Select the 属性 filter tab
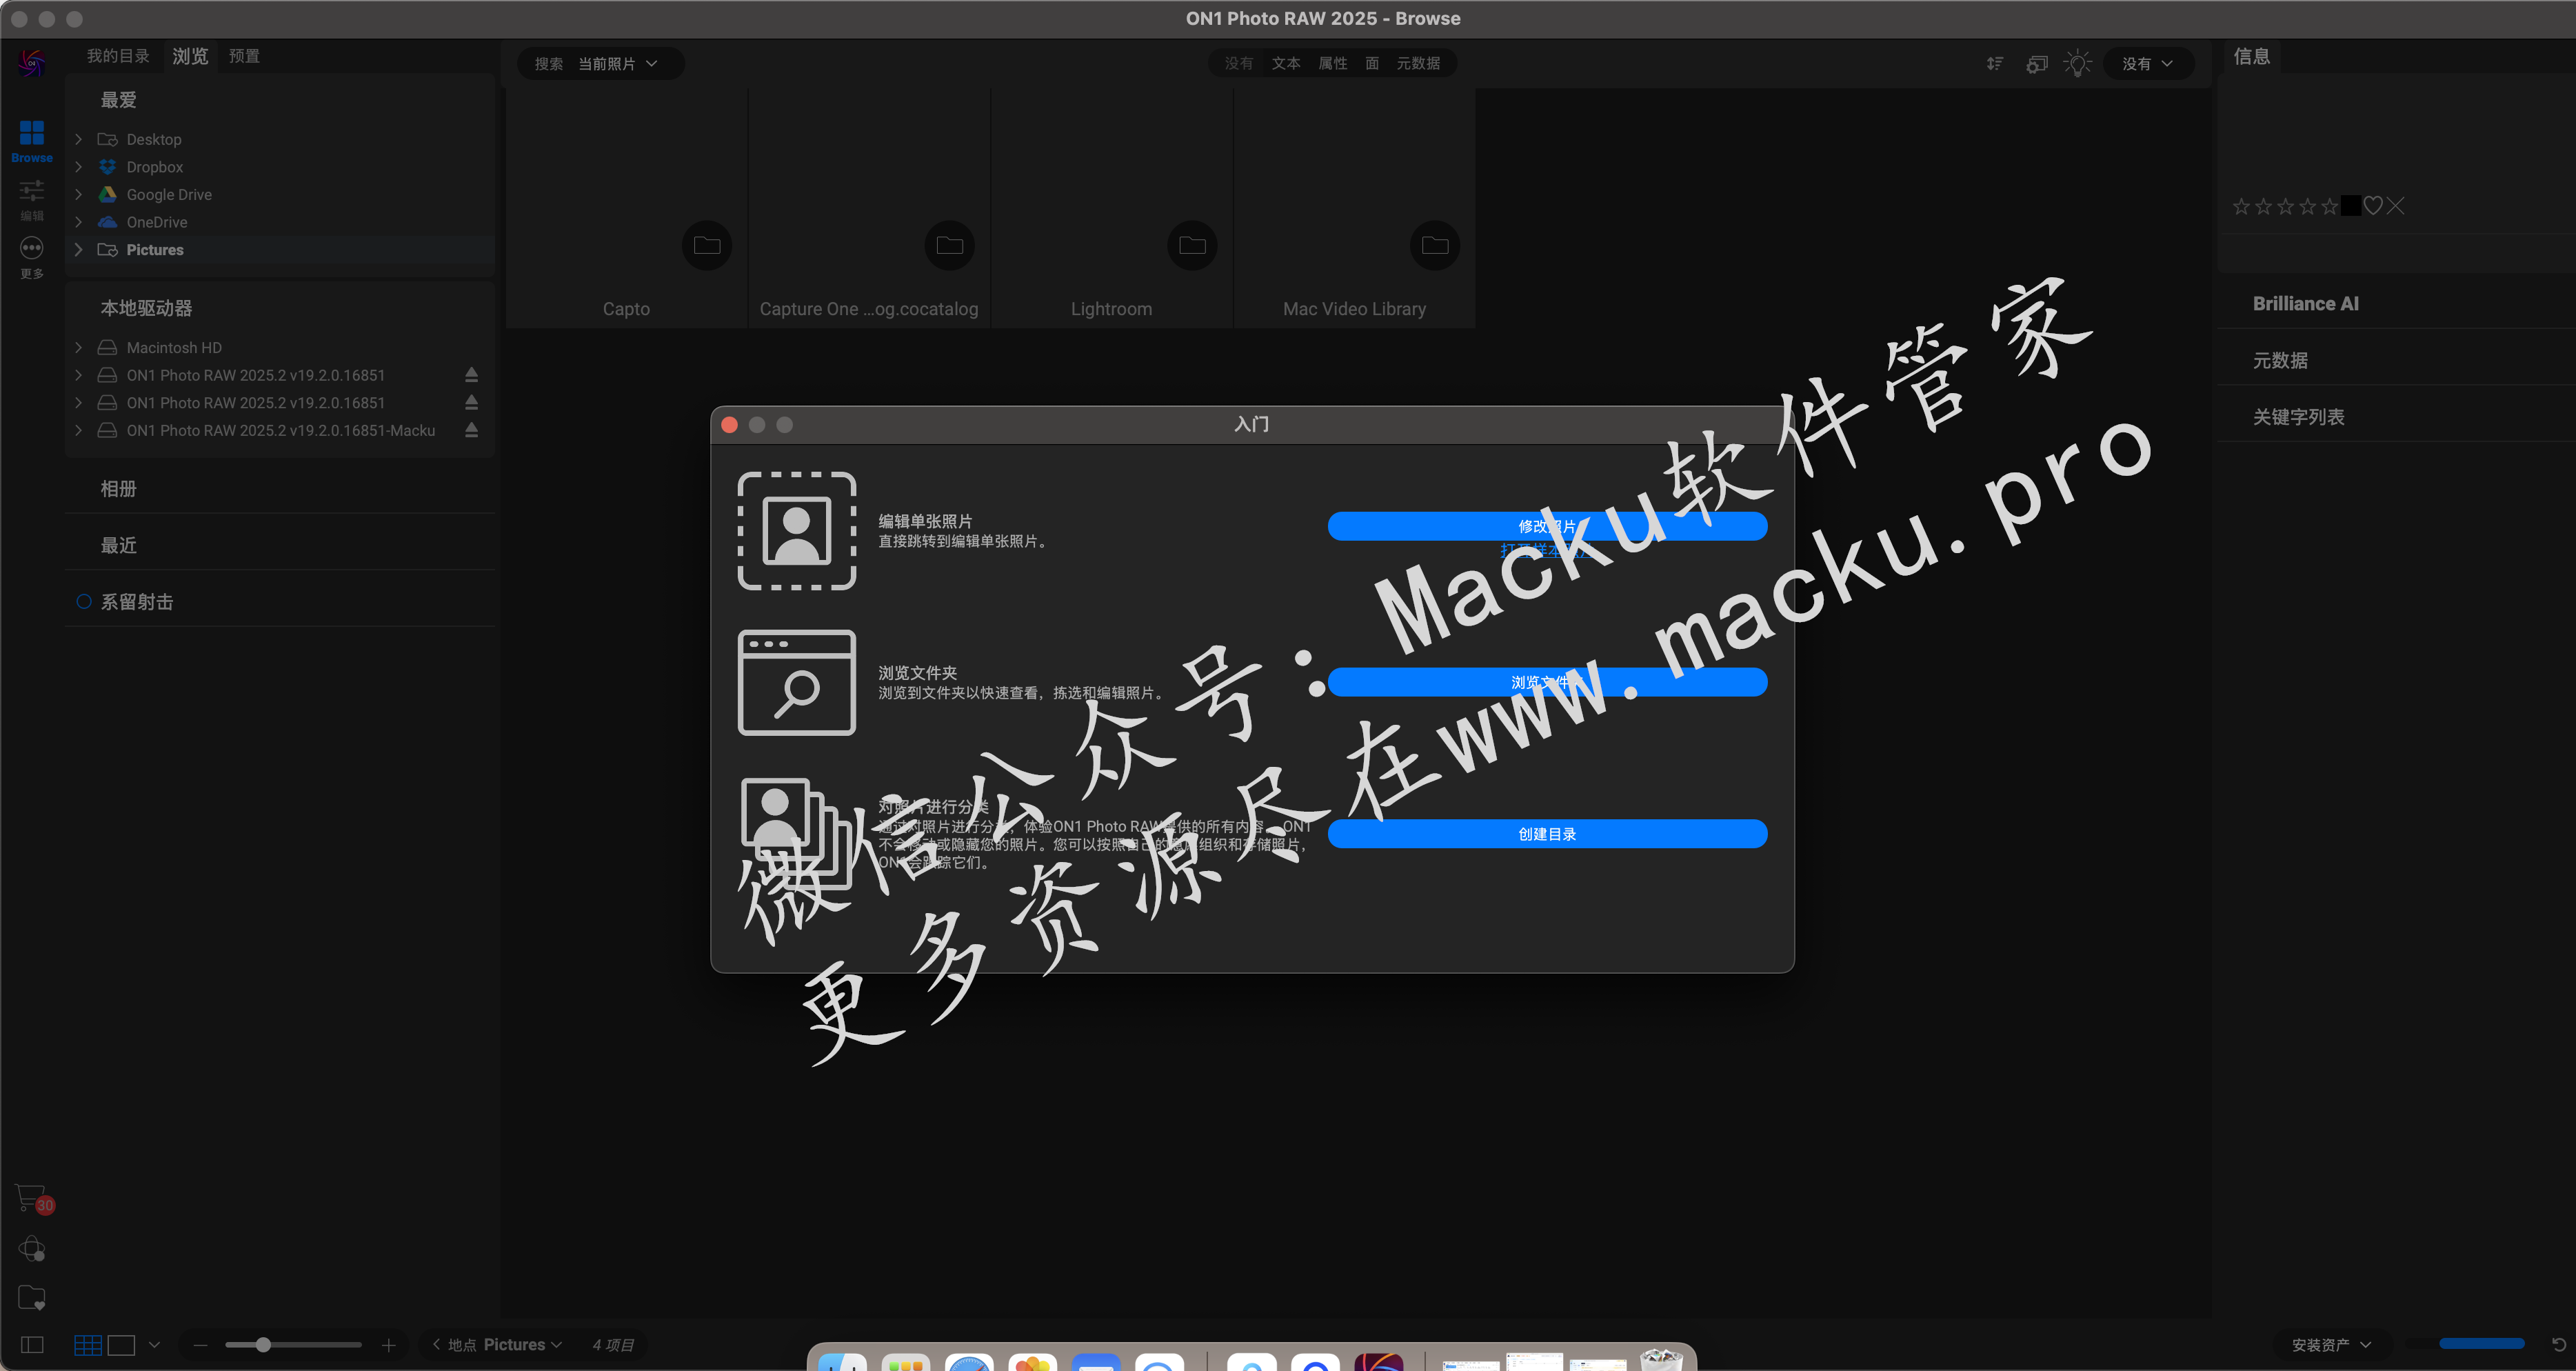The height and width of the screenshot is (1371, 2576). [1333, 64]
